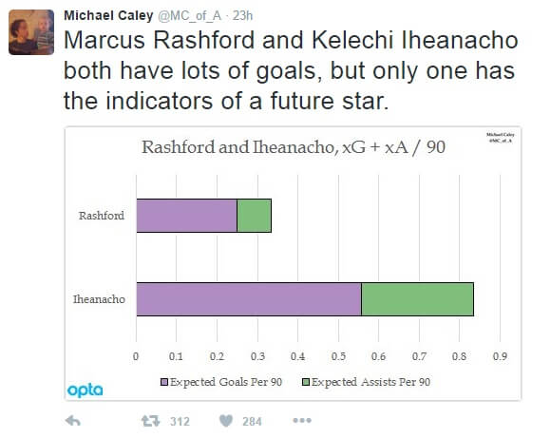The image size is (551, 438).
Task: Click the chart title text
Action: (294, 147)
